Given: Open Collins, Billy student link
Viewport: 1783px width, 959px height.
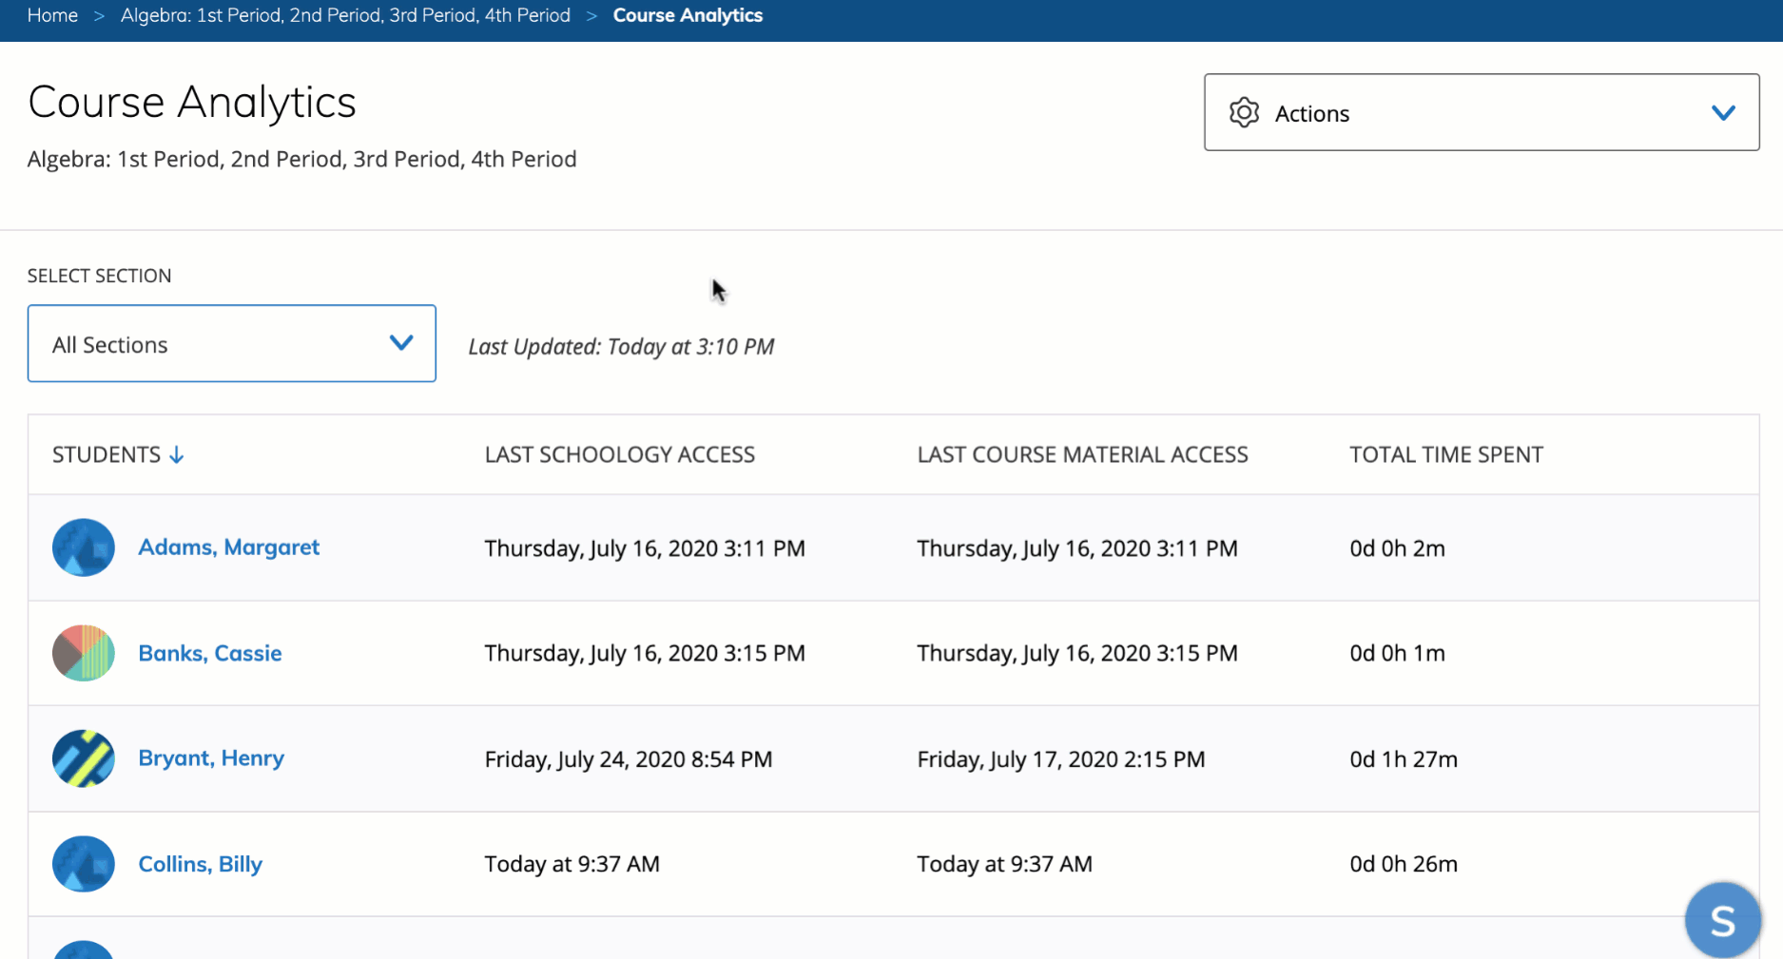Looking at the screenshot, I should [200, 864].
